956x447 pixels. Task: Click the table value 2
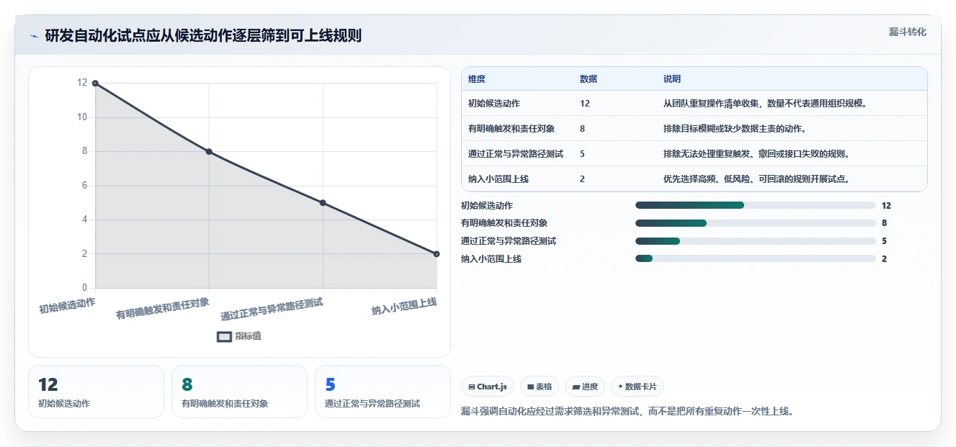tap(583, 179)
